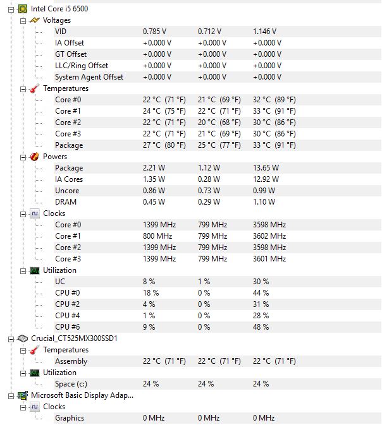This screenshot has width=382, height=425.
Task: Select the Package temperature row
Action: point(218,145)
